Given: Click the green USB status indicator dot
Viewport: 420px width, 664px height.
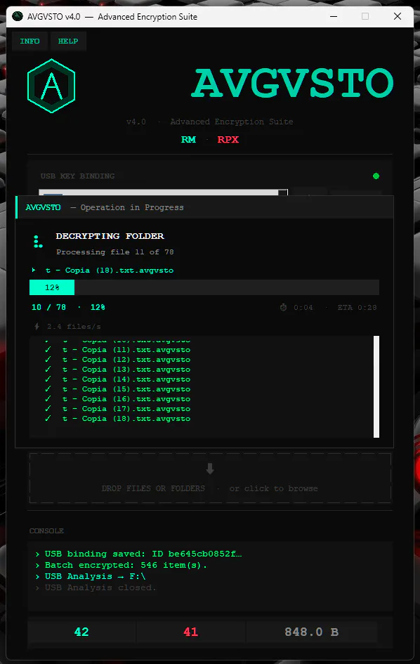Looking at the screenshot, I should 376,176.
